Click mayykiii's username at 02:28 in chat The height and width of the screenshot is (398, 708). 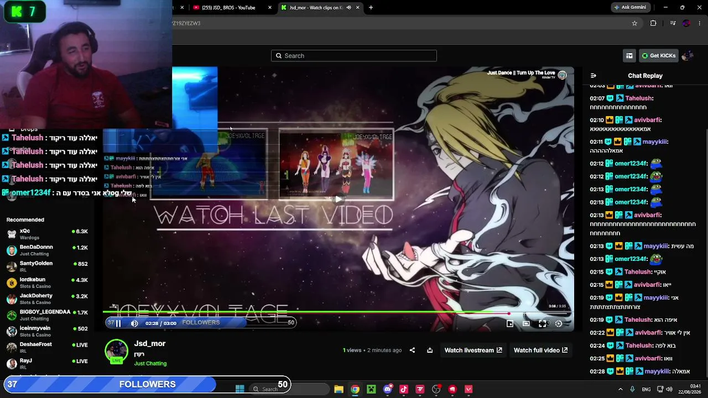pos(658,371)
